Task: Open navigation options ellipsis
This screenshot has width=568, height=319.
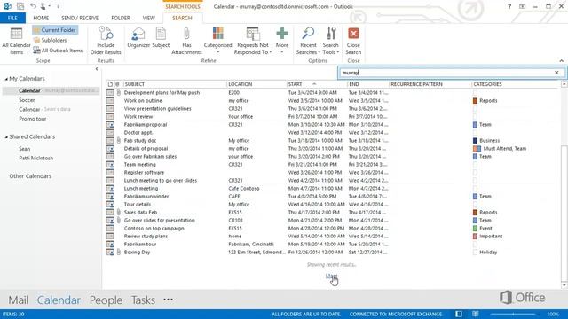Action: click(168, 300)
